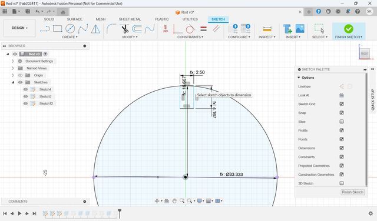Select the Fit Point Spline tool
This screenshot has width=377, height=221.
coord(82,29)
